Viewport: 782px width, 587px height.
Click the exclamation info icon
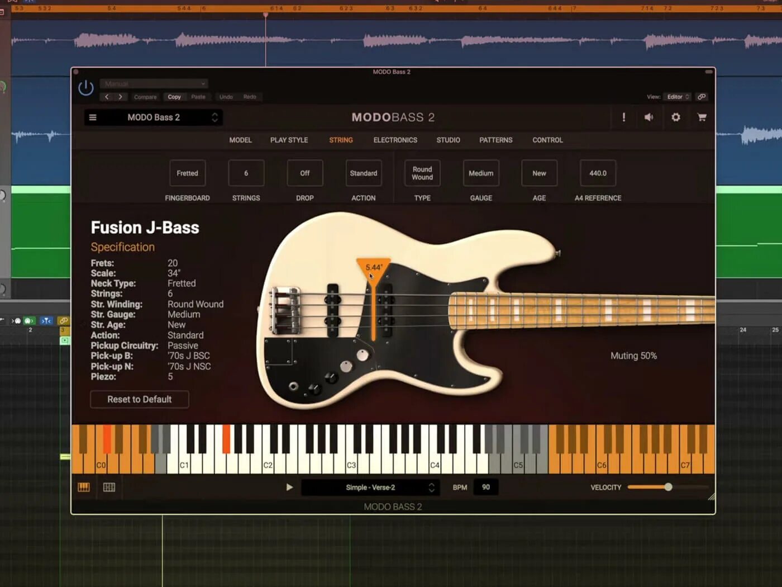[x=623, y=117]
